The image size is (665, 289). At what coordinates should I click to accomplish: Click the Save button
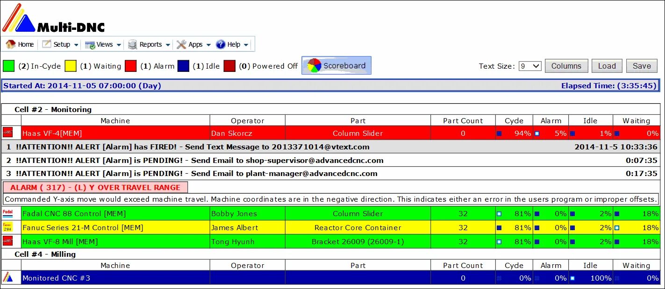[642, 66]
